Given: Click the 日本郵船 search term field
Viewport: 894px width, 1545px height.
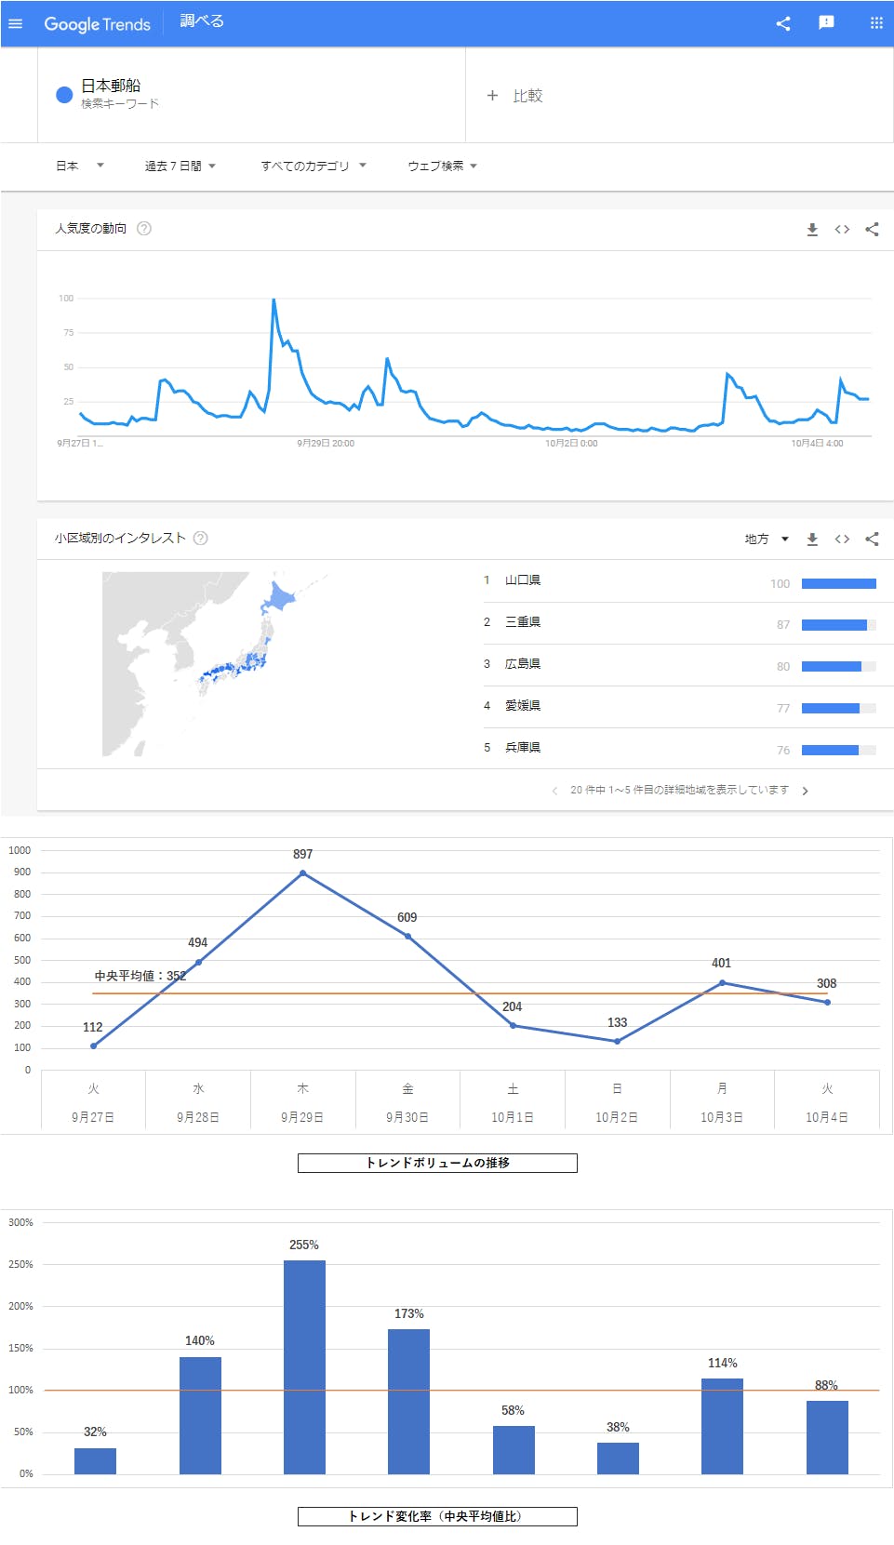Looking at the screenshot, I should point(112,86).
